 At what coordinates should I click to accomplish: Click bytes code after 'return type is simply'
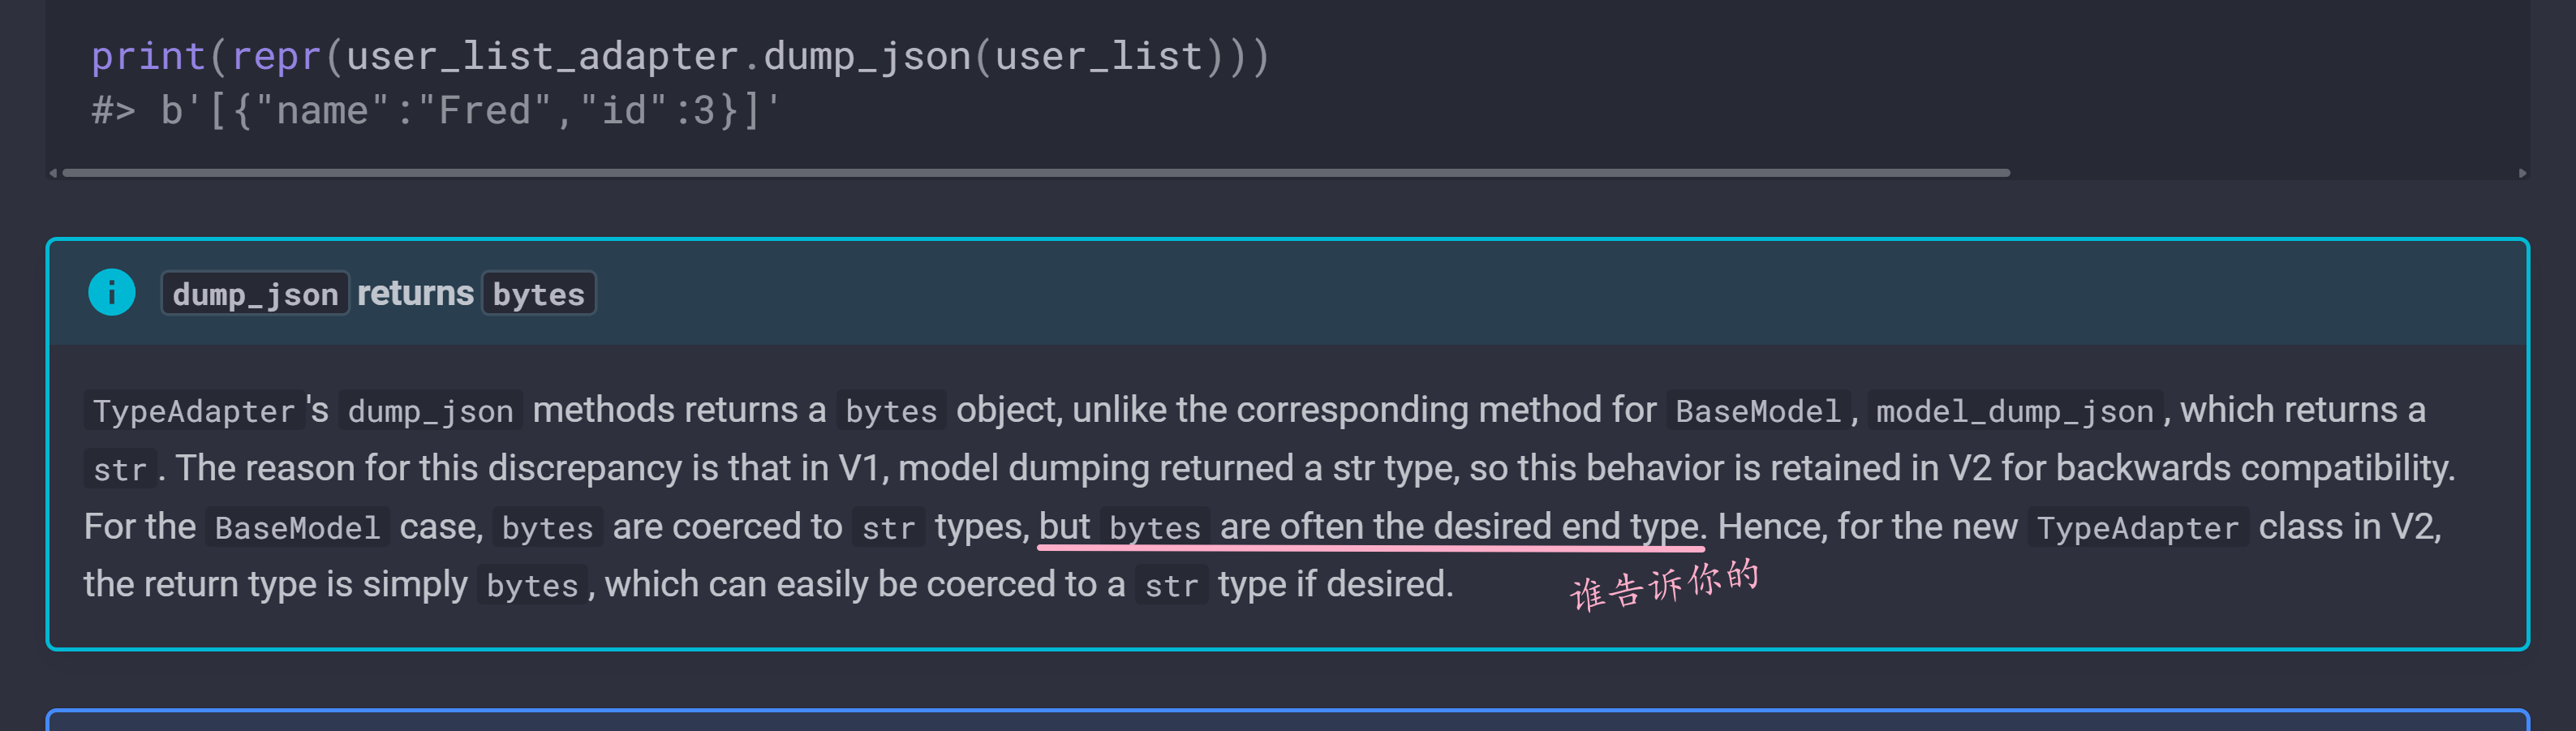(x=532, y=586)
